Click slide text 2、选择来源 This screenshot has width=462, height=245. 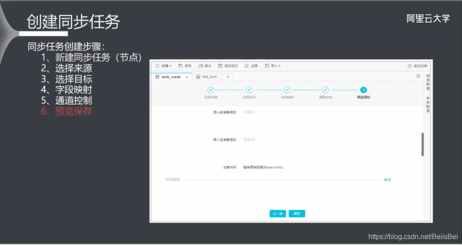tap(66, 68)
